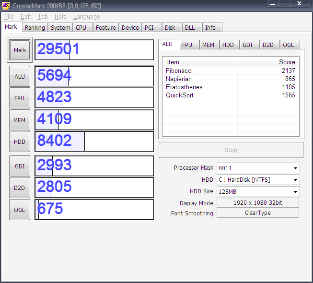Expand the HDD Size dropdown

pyautogui.click(x=295, y=192)
